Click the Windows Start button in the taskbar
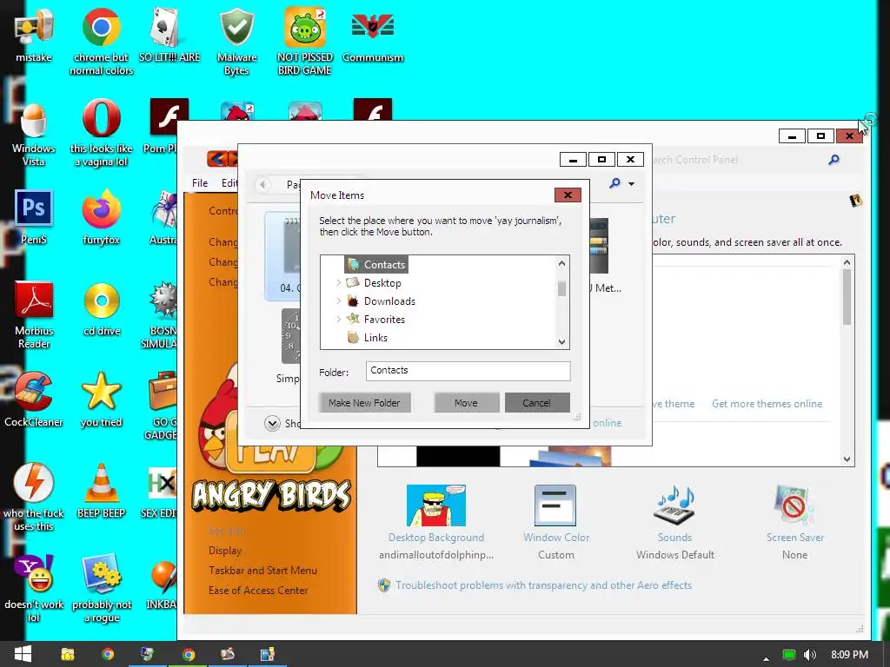Screen dimensions: 890x667 pos(23,654)
